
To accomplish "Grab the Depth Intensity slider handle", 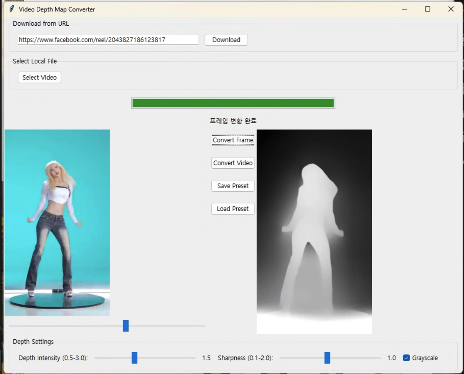I will (x=134, y=358).
